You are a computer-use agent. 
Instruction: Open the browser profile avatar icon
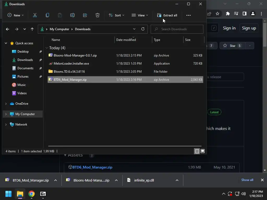(x=253, y=14)
